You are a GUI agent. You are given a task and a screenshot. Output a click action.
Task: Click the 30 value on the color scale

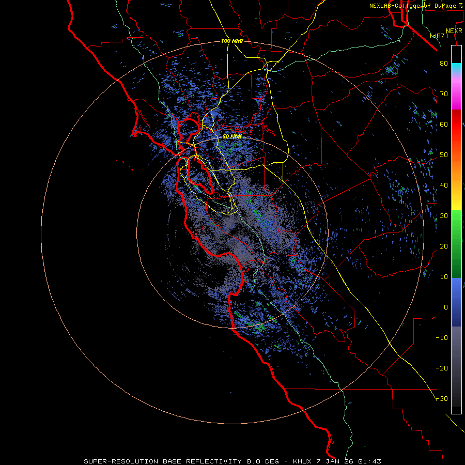point(444,215)
